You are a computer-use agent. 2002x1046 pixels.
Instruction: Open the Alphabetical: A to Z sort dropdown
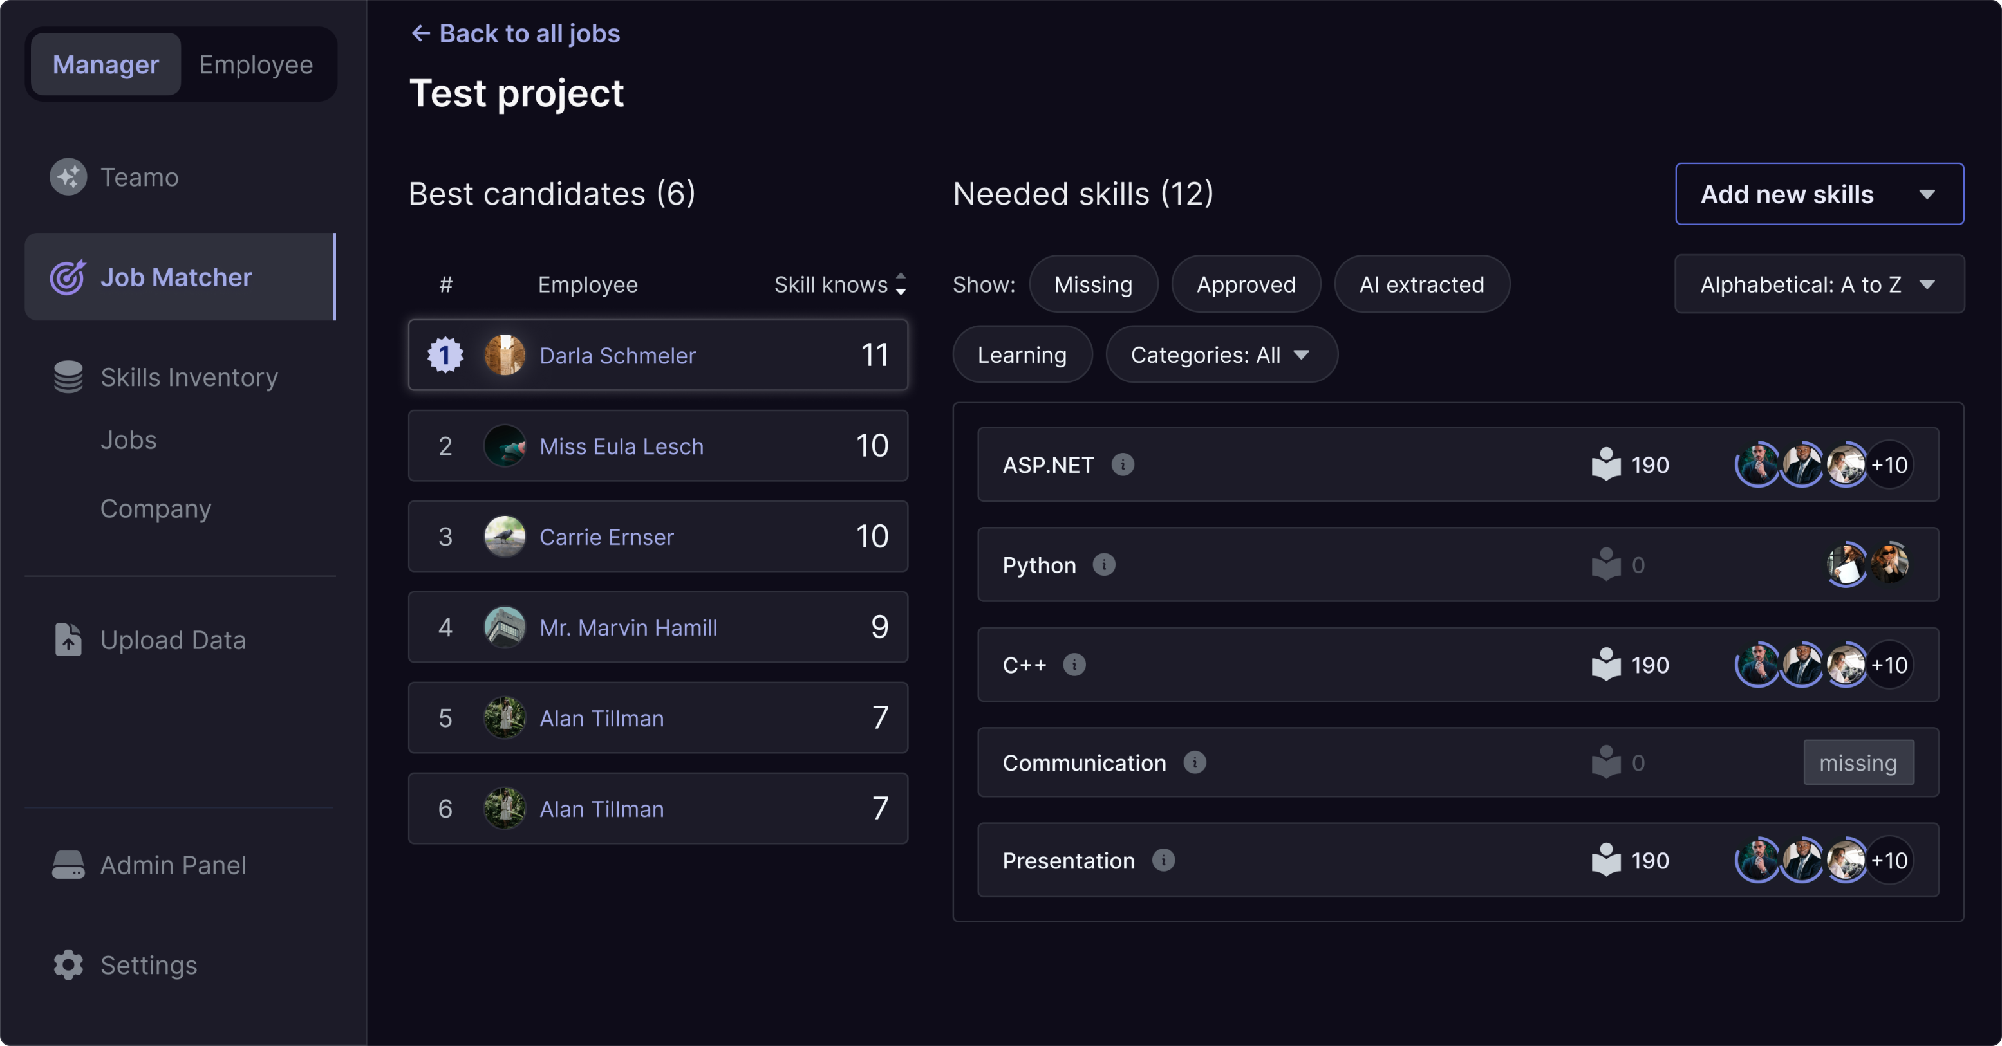point(1819,284)
